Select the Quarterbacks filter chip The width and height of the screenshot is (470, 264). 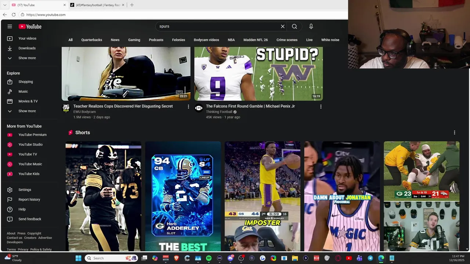[x=92, y=40]
